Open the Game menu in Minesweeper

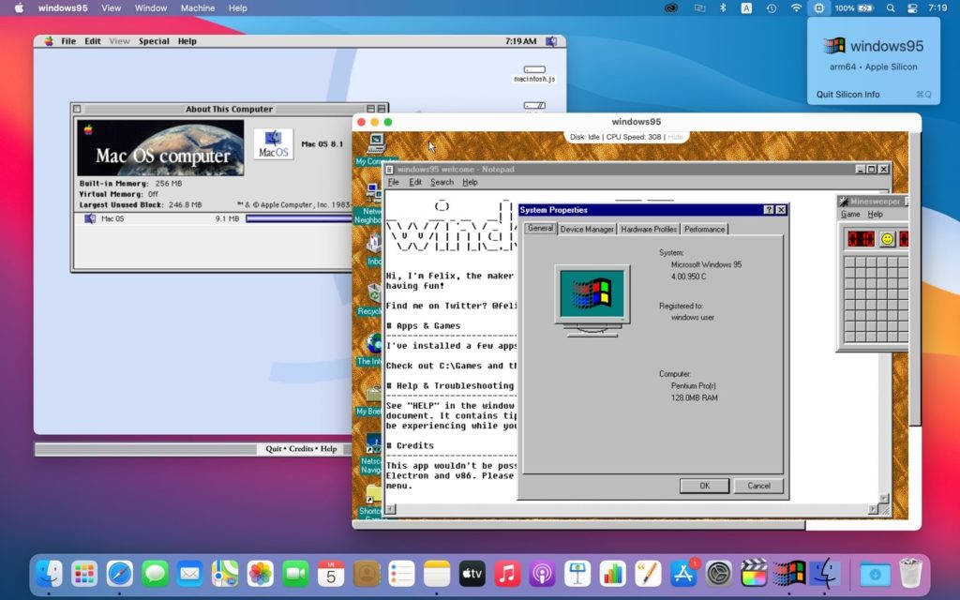(850, 214)
